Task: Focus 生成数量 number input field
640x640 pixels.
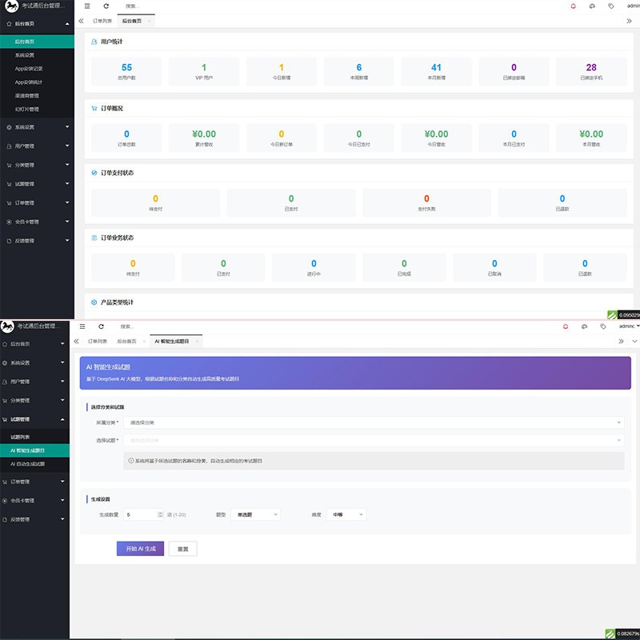Action: coord(143,514)
